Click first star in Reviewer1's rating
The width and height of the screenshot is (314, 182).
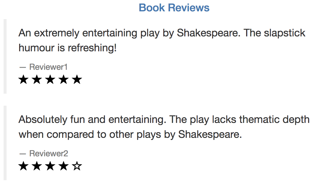coord(23,79)
